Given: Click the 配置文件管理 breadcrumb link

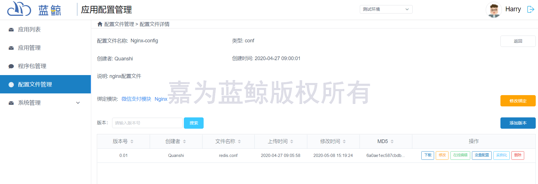Looking at the screenshot, I should [119, 24].
